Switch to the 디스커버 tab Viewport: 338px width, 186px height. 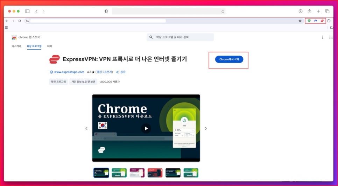[x=16, y=46]
